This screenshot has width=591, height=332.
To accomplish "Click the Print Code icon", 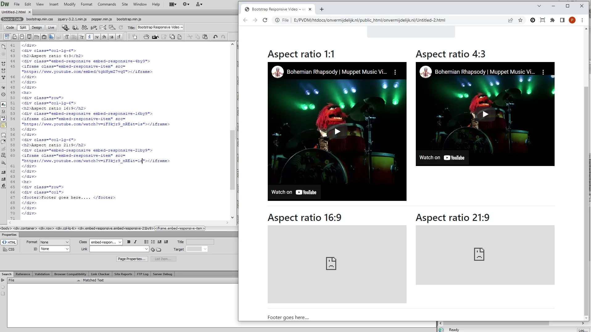I will pyautogui.click(x=180, y=37).
